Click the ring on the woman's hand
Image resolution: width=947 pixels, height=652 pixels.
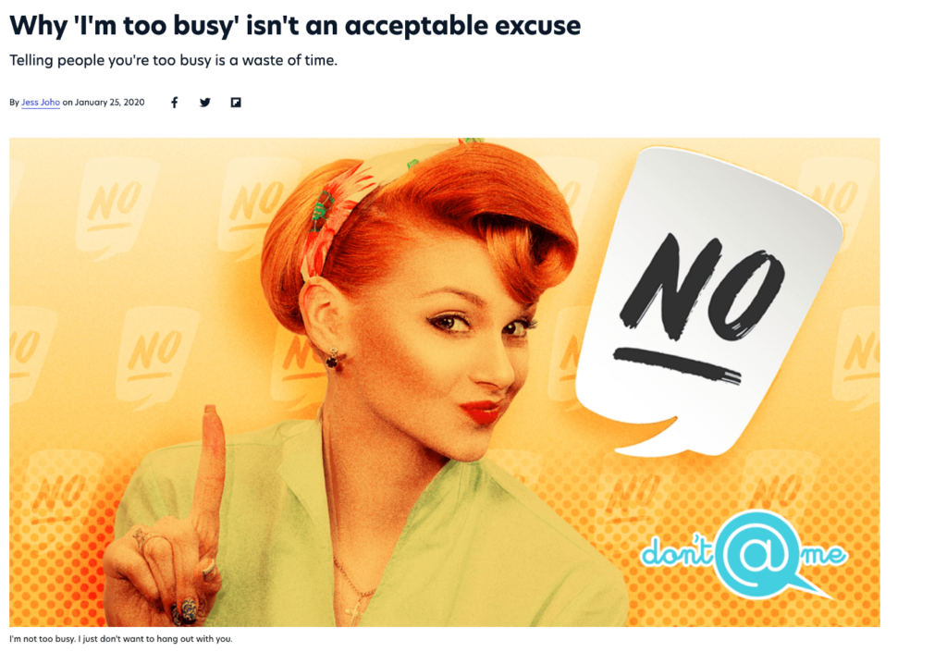143,535
